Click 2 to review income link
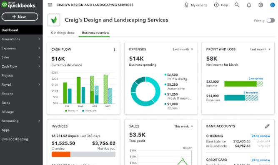 (256, 79)
